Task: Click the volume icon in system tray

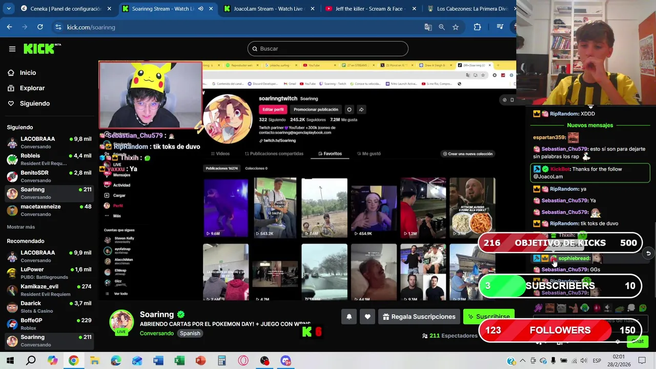Action: click(x=583, y=361)
